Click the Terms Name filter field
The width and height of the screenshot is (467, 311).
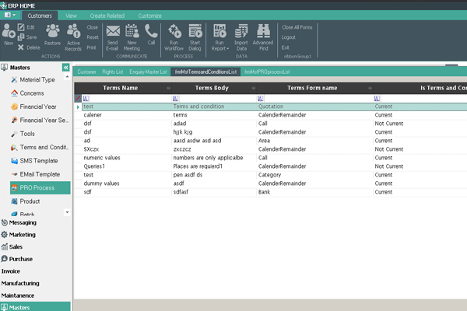tap(125, 98)
